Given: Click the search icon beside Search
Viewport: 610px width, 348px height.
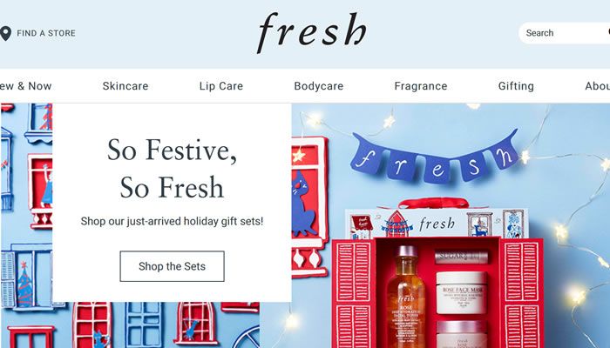Looking at the screenshot, I should (608, 33).
